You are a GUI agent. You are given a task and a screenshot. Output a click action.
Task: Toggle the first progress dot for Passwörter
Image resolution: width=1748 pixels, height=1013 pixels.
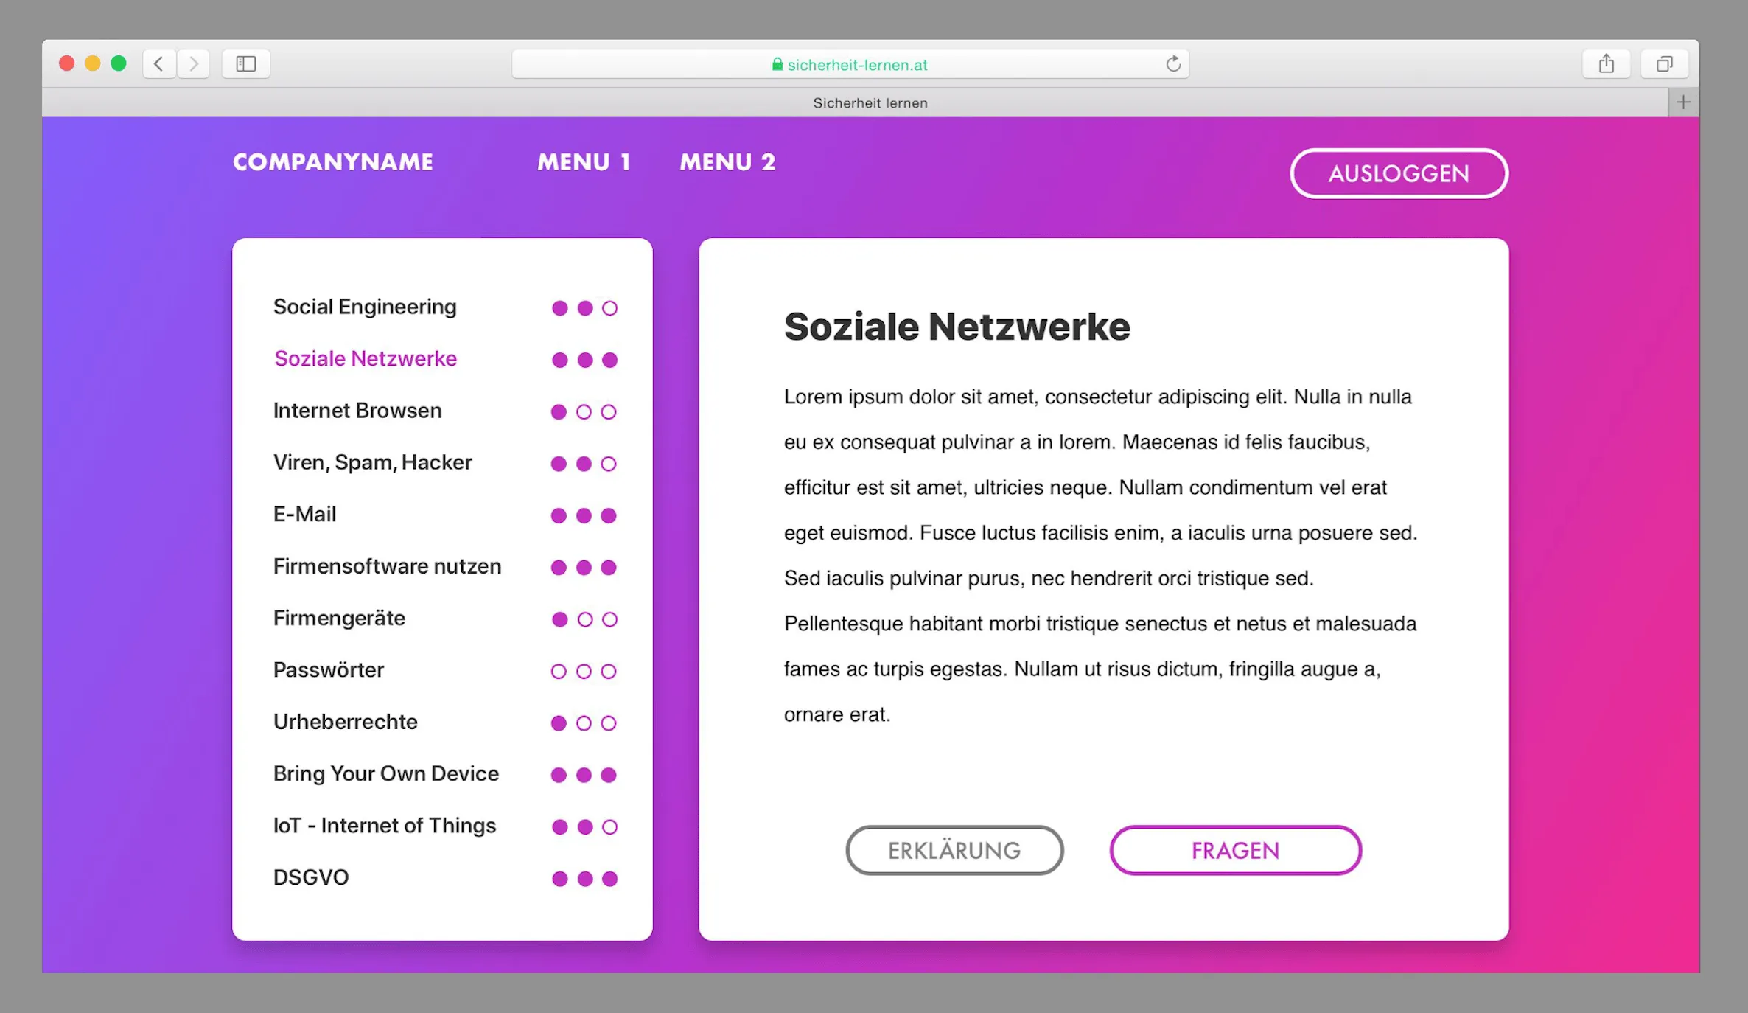click(x=559, y=672)
